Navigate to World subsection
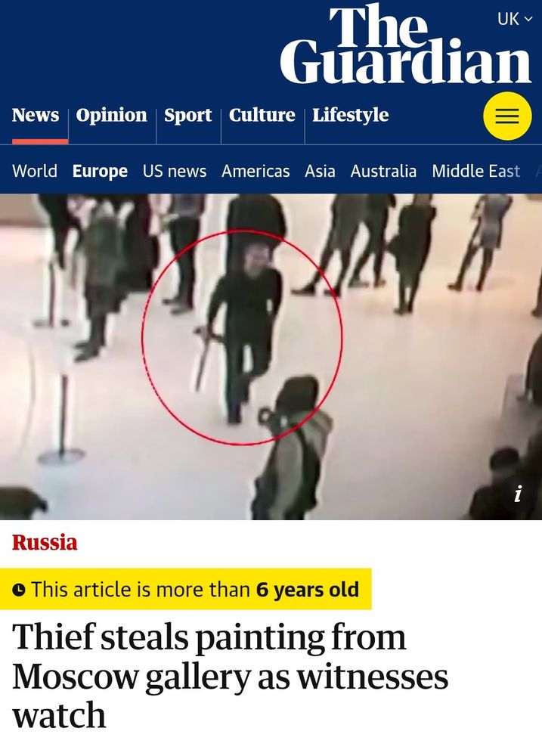 click(x=35, y=171)
